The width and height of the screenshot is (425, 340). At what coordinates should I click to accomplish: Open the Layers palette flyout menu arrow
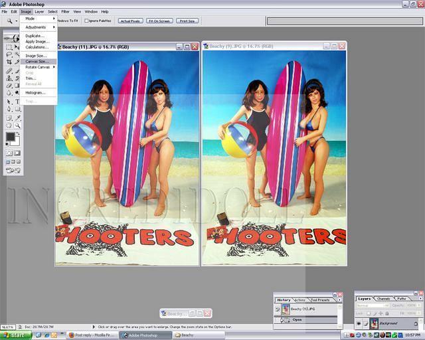420,298
